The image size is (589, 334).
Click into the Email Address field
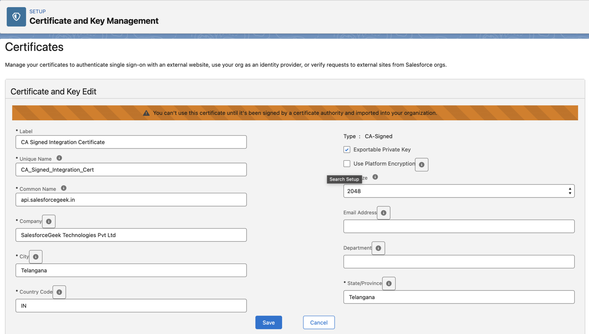coord(459,226)
